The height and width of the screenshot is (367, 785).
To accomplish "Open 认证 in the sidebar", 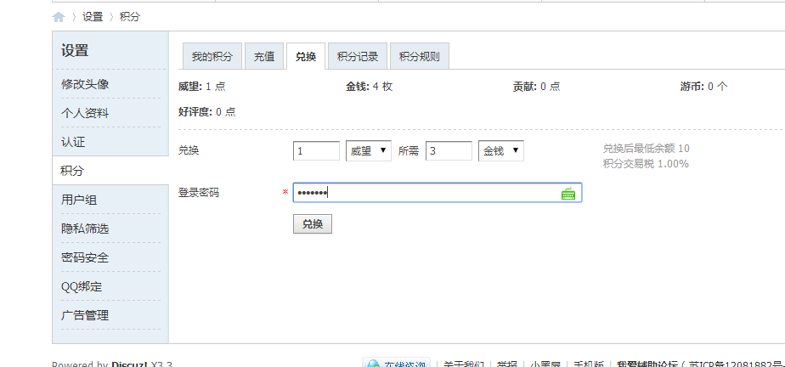I will (x=73, y=142).
